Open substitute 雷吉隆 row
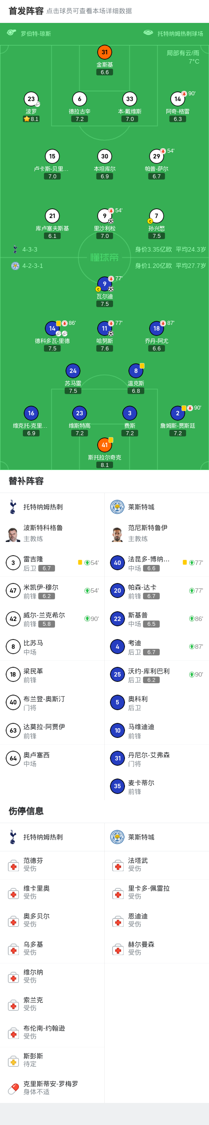 point(52,563)
